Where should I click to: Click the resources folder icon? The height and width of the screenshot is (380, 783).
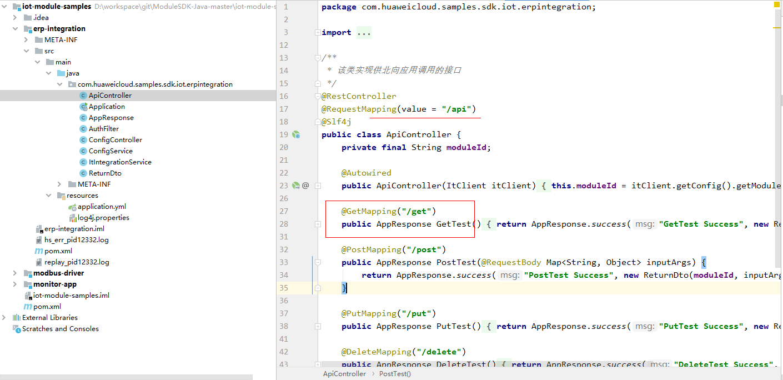61,196
